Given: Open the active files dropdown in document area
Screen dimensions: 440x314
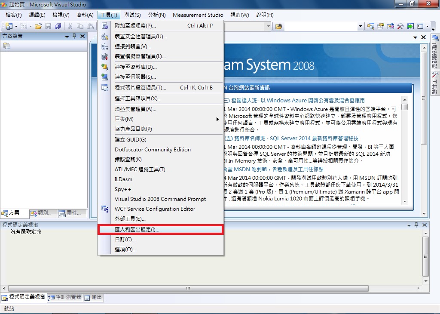Looking at the screenshot, I should [416, 37].
